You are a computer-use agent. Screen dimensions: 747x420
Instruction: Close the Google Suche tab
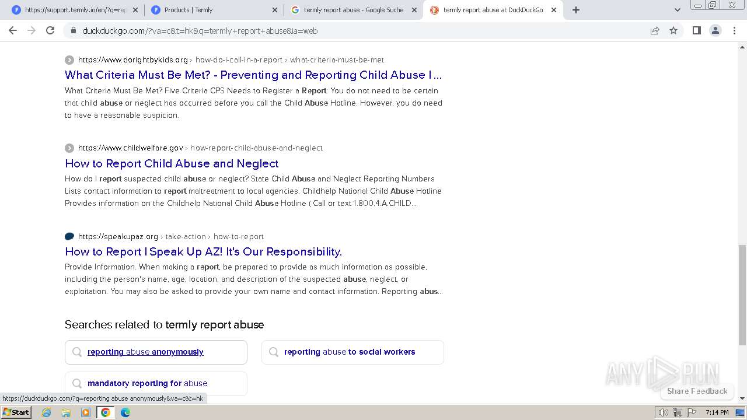(414, 10)
